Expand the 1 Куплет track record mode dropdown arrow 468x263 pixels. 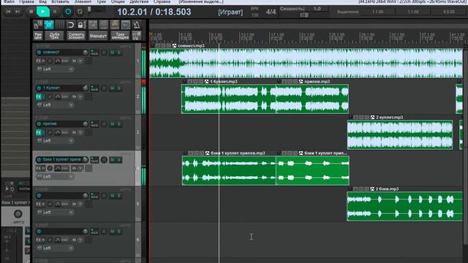(x=80, y=96)
